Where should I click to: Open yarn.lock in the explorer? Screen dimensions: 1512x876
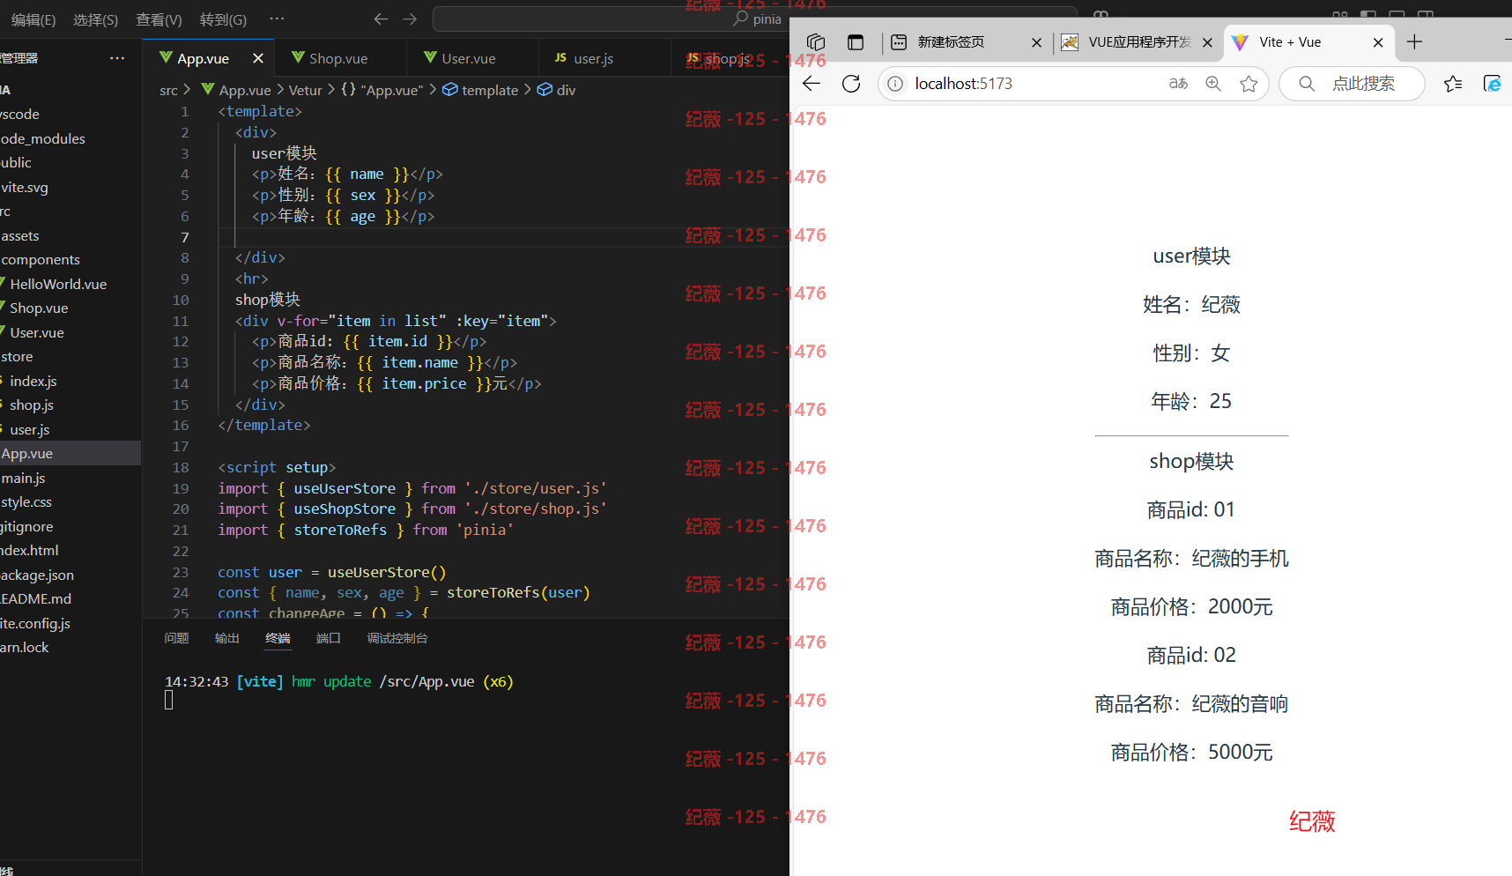pos(25,647)
